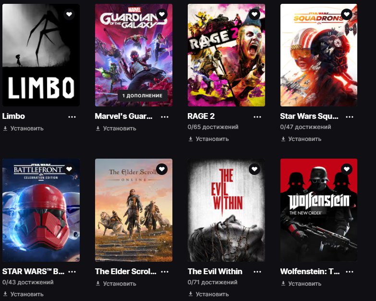The height and width of the screenshot is (301, 376).
Task: Click heart icon on Battlefront cover
Action: pyautogui.click(x=69, y=169)
